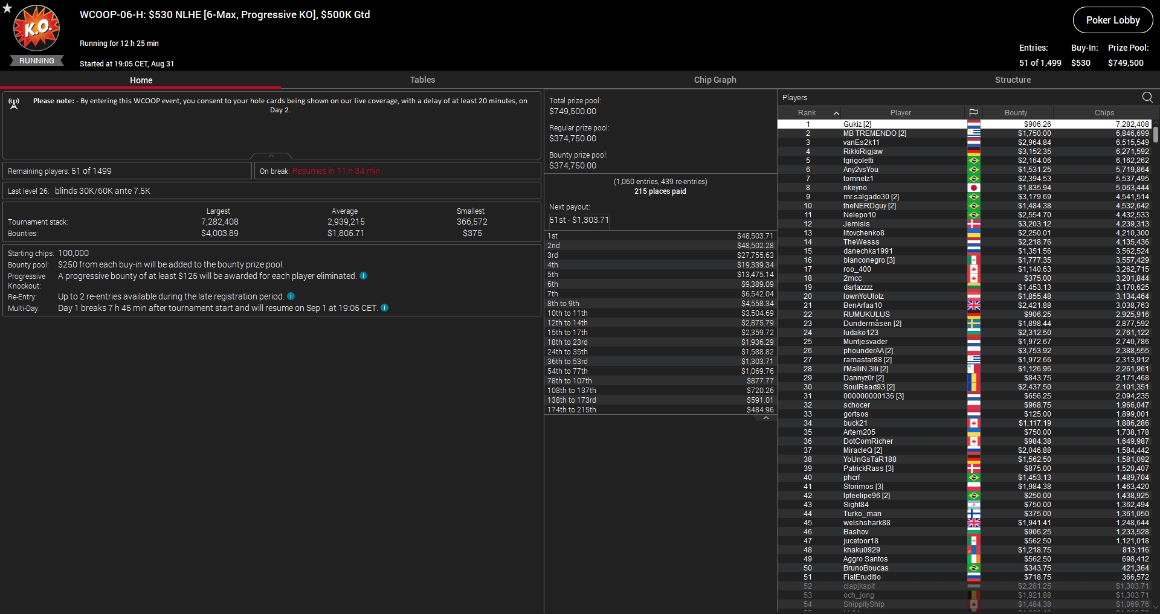Sort players by Chips column
This screenshot has height=614, width=1160.
click(1104, 113)
